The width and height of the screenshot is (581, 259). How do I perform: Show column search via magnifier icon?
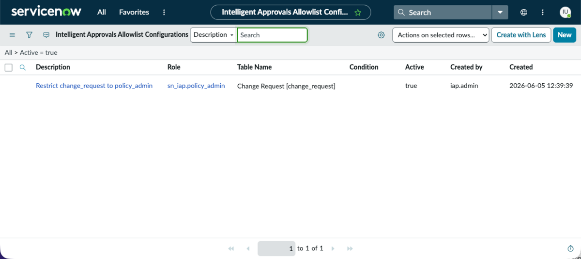22,67
